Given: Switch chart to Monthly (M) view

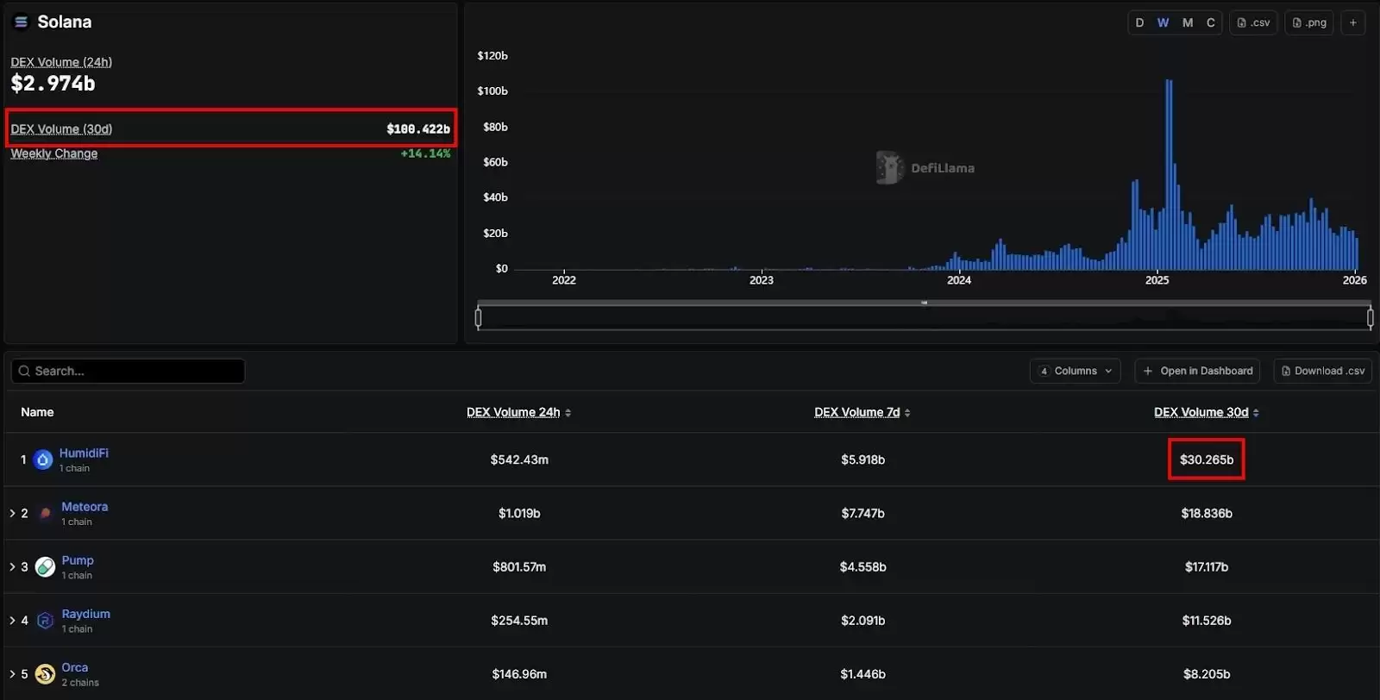Looking at the screenshot, I should pyautogui.click(x=1188, y=22).
